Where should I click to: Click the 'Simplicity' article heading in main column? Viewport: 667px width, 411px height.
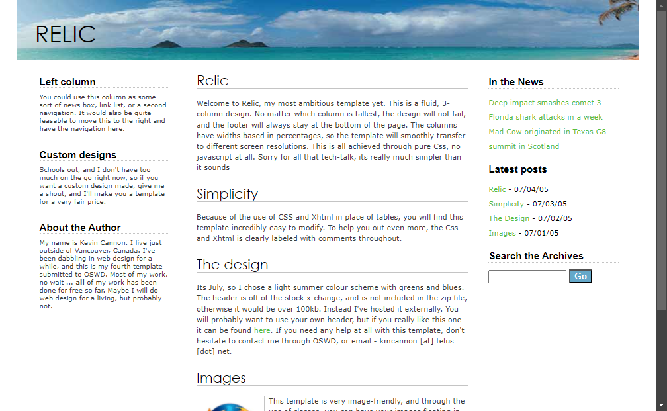point(227,194)
